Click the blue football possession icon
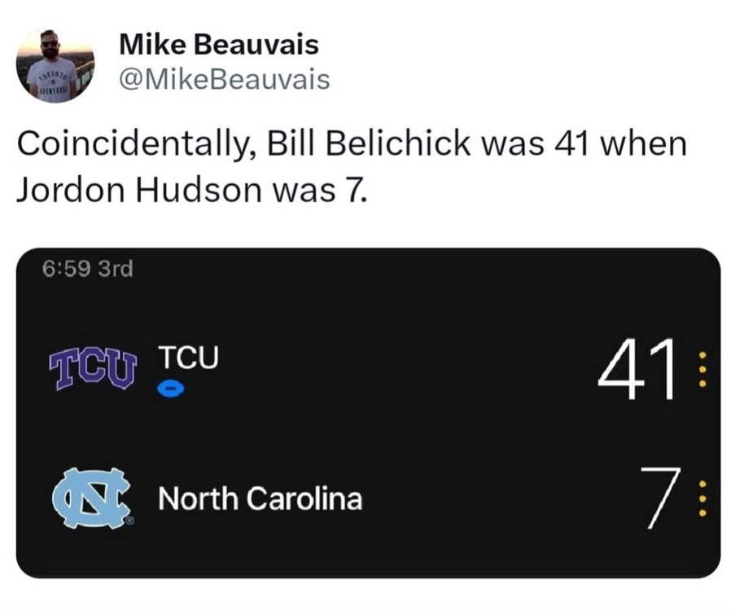 coord(171,390)
